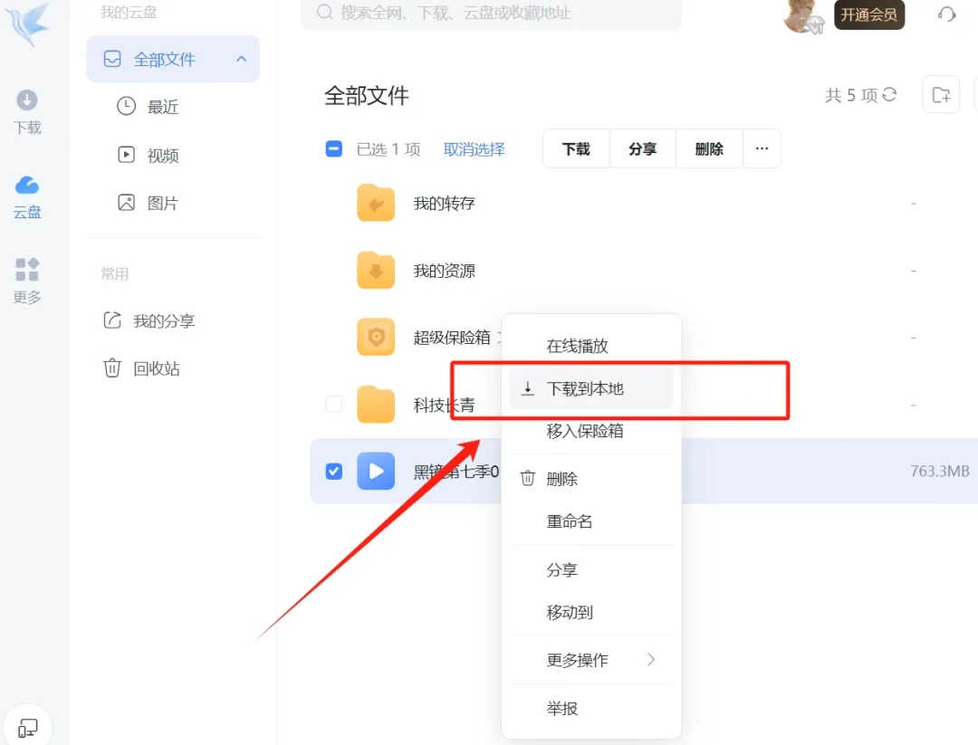The height and width of the screenshot is (745, 978).
Task: Collapse the 全部文件 tree chevron
Action: point(241,60)
